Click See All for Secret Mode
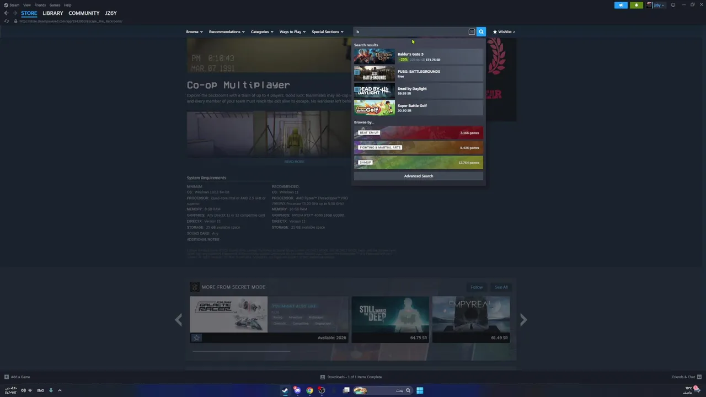This screenshot has height=397, width=706. 501,287
